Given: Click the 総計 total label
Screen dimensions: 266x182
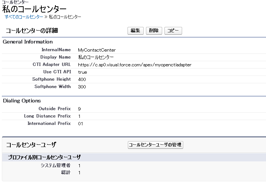Looking at the screenshot, I should 66,172.
